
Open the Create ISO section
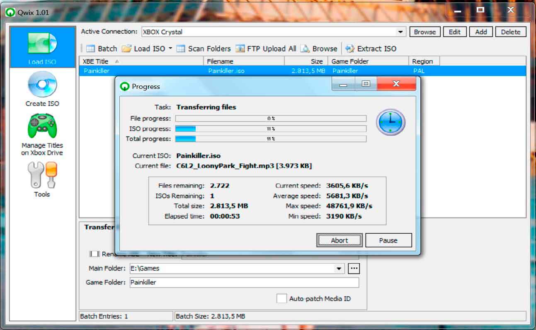[x=42, y=89]
